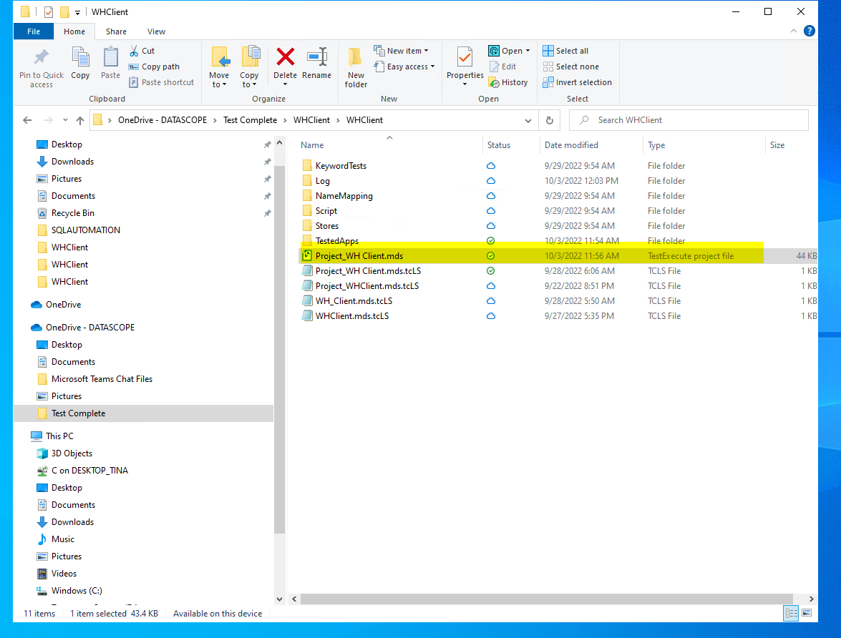
Task: Switch to large thumbnails view in status bar
Action: tap(807, 613)
